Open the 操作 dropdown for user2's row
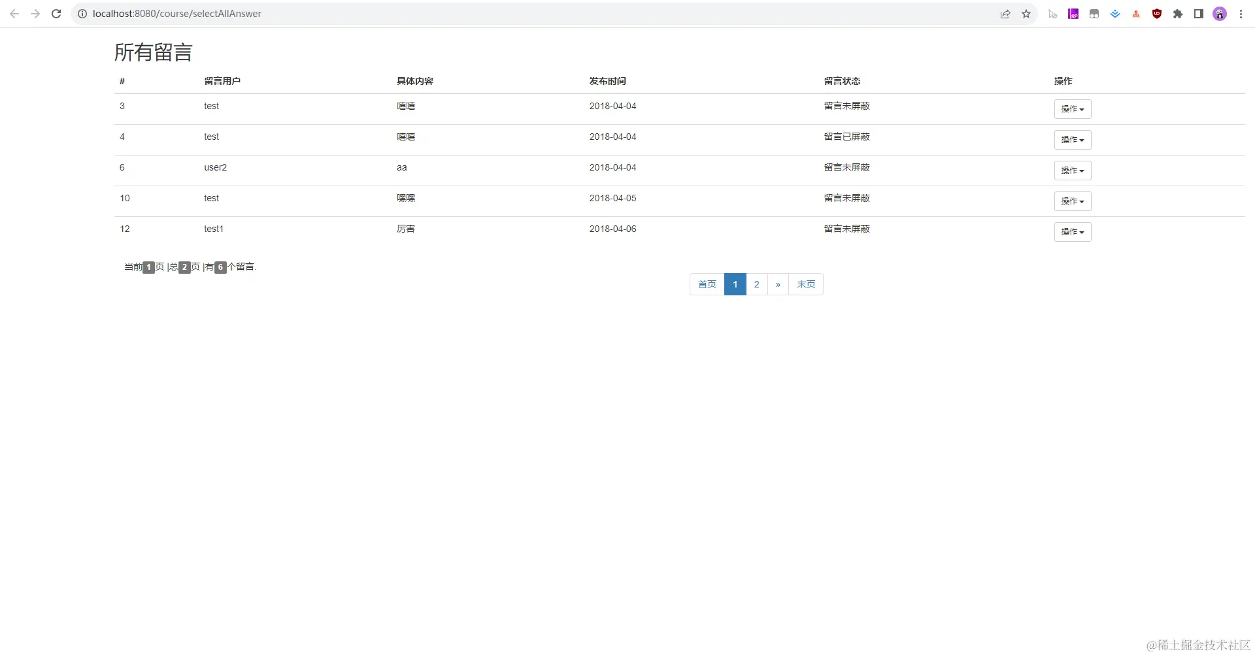This screenshot has width=1255, height=656. coord(1073,171)
